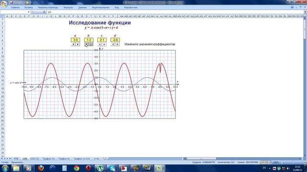The width and height of the screenshot is (307, 172).
Task: Expand the Name Box dropdown arrow
Action: tap(29, 12)
